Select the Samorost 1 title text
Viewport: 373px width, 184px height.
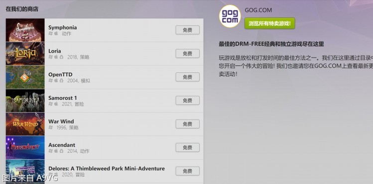(x=63, y=98)
